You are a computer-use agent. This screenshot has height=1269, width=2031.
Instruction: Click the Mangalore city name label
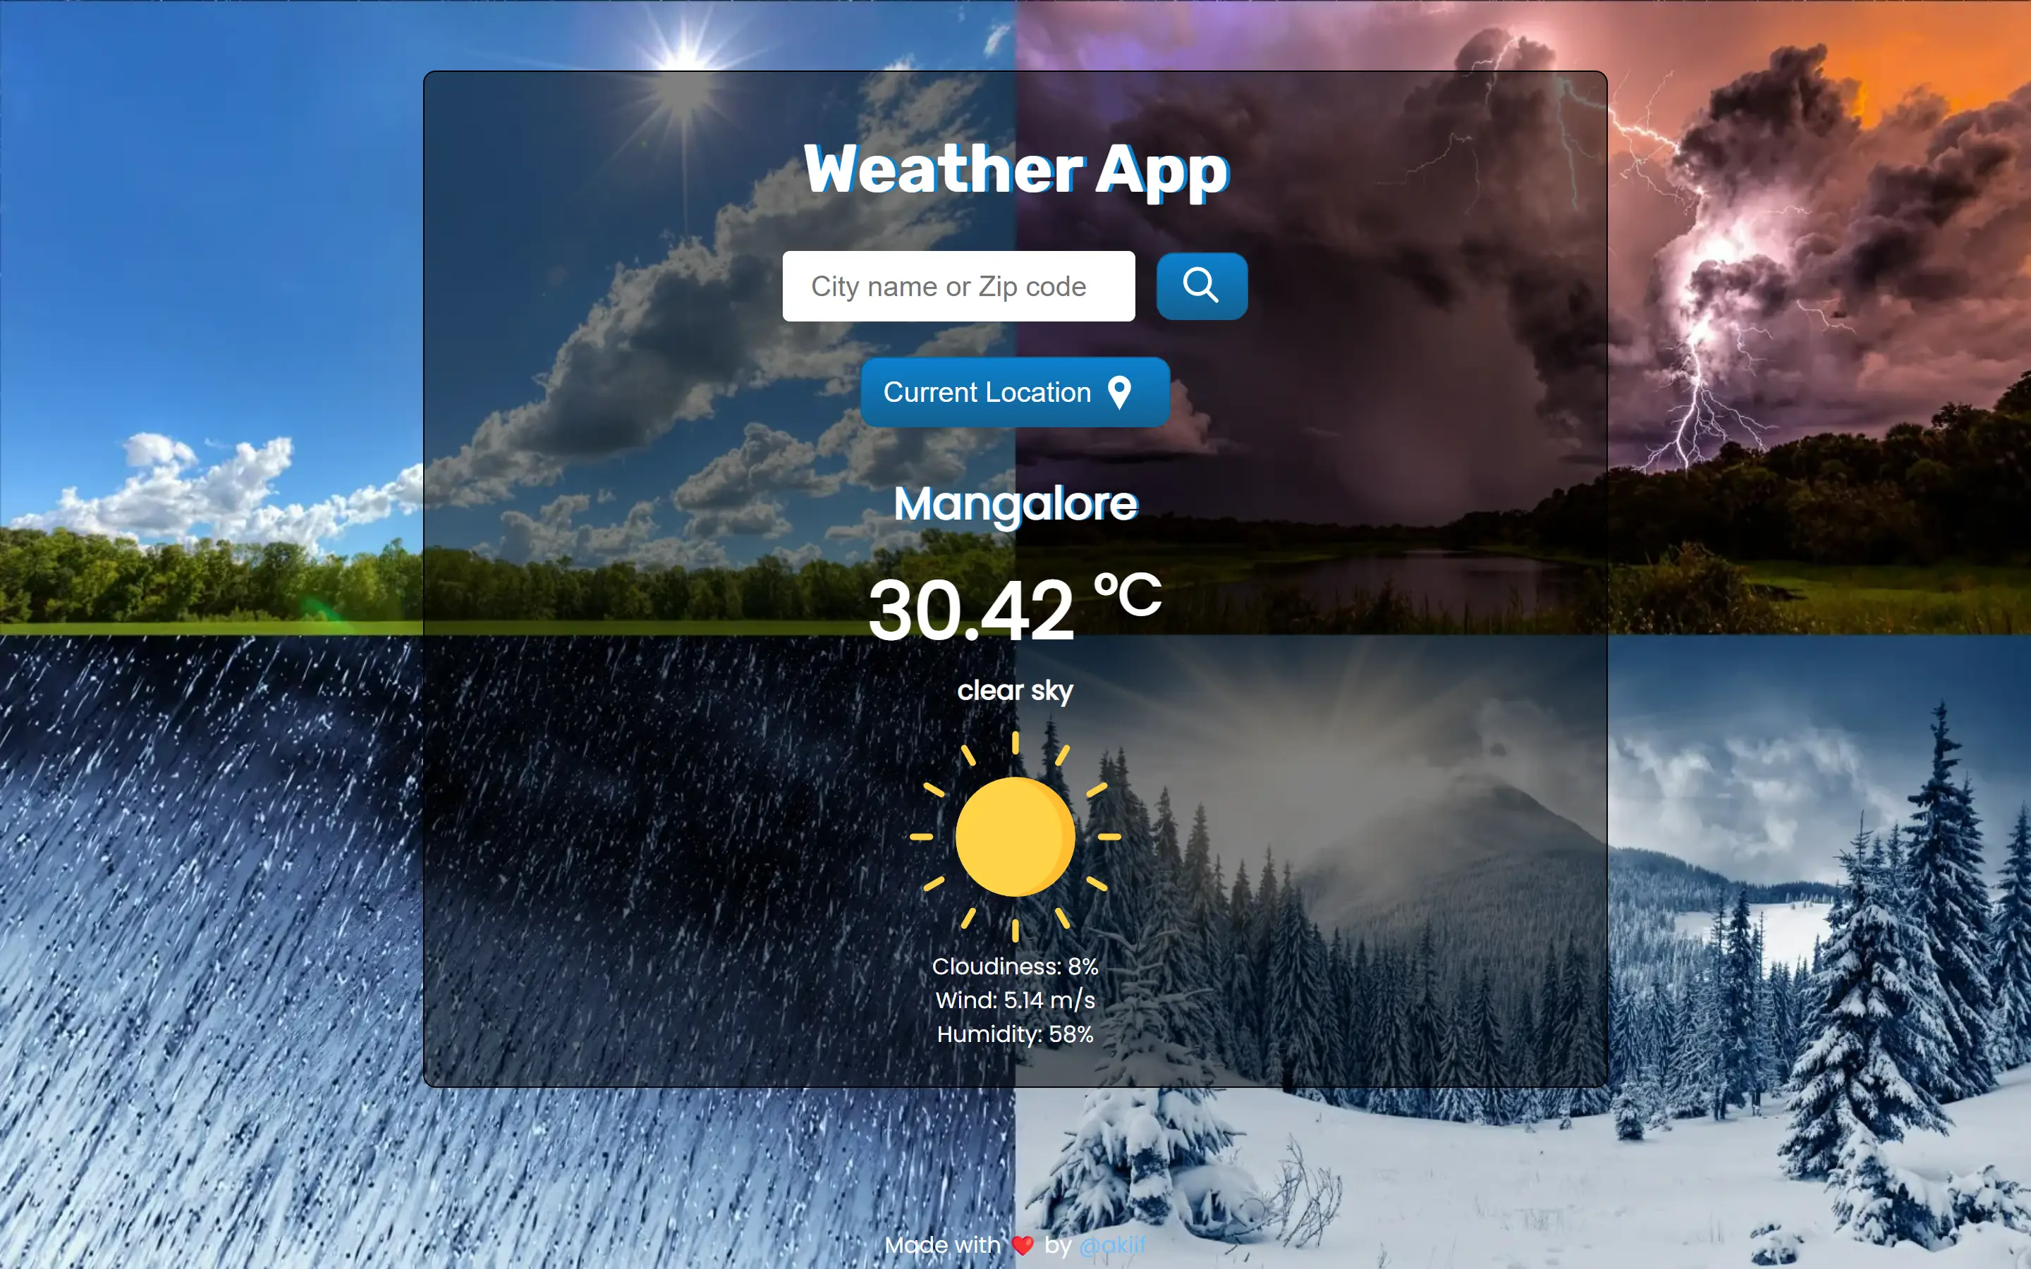[1015, 501]
